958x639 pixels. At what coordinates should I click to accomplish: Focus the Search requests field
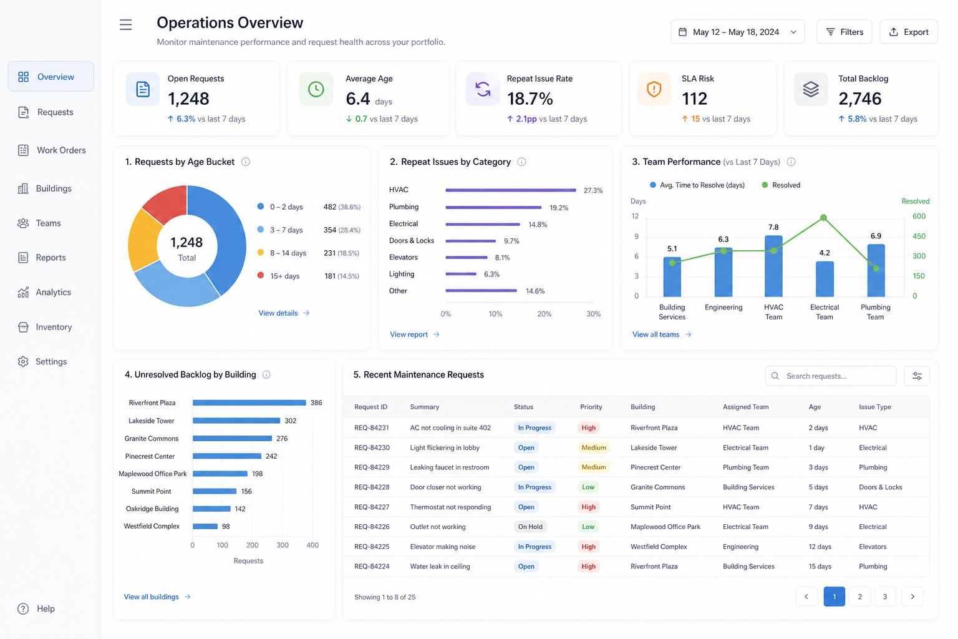(x=830, y=376)
